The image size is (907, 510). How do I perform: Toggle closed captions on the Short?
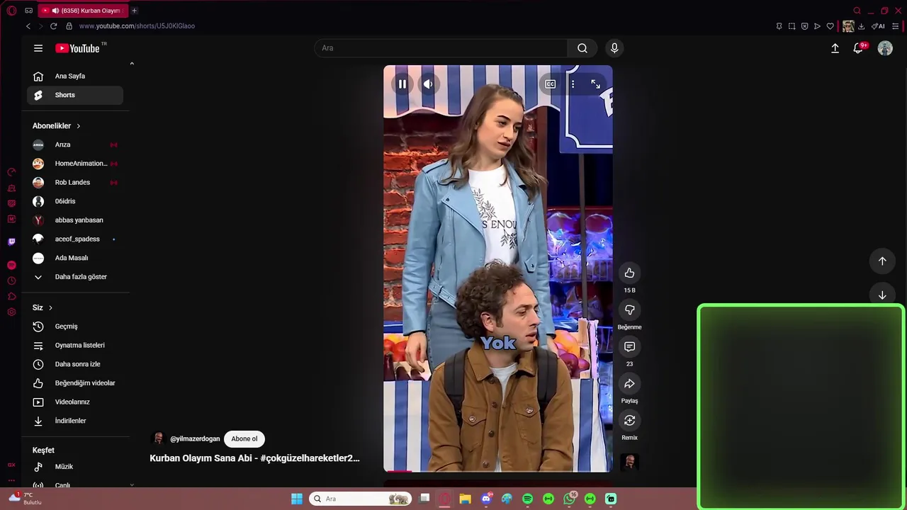point(550,84)
